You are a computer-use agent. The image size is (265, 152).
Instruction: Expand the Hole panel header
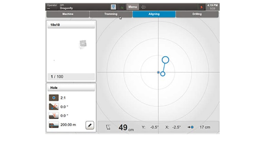(x=71, y=88)
